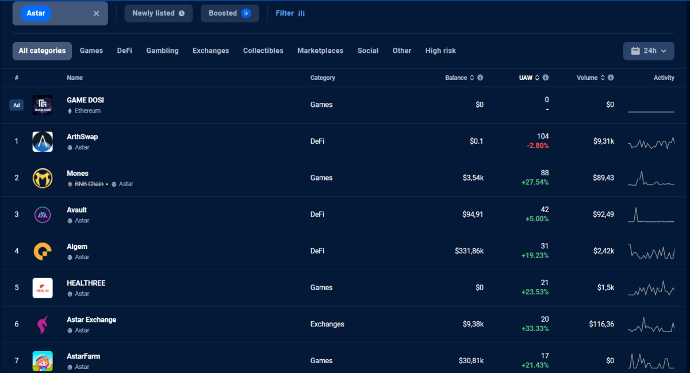Open the AstarFarm dapp page

point(83,356)
